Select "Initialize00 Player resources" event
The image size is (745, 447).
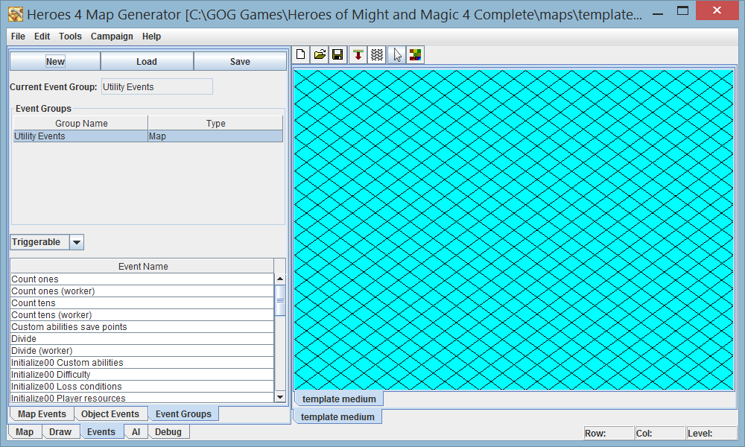(x=142, y=398)
